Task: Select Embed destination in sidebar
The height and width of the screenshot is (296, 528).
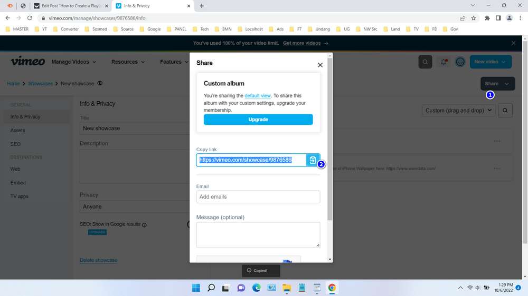Action: click(18, 183)
